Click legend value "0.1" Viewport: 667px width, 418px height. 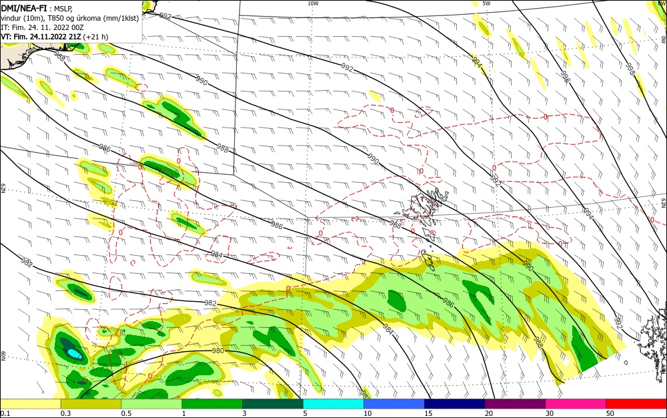(5, 414)
